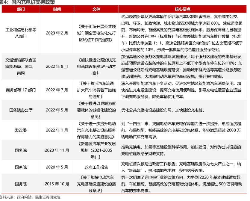
Task: Click the 2022 年 7 月 date cell
Action: click(57, 90)
